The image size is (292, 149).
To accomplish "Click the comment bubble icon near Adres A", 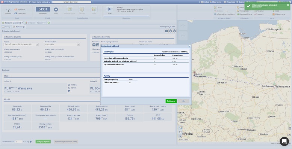I will pos(69,91).
